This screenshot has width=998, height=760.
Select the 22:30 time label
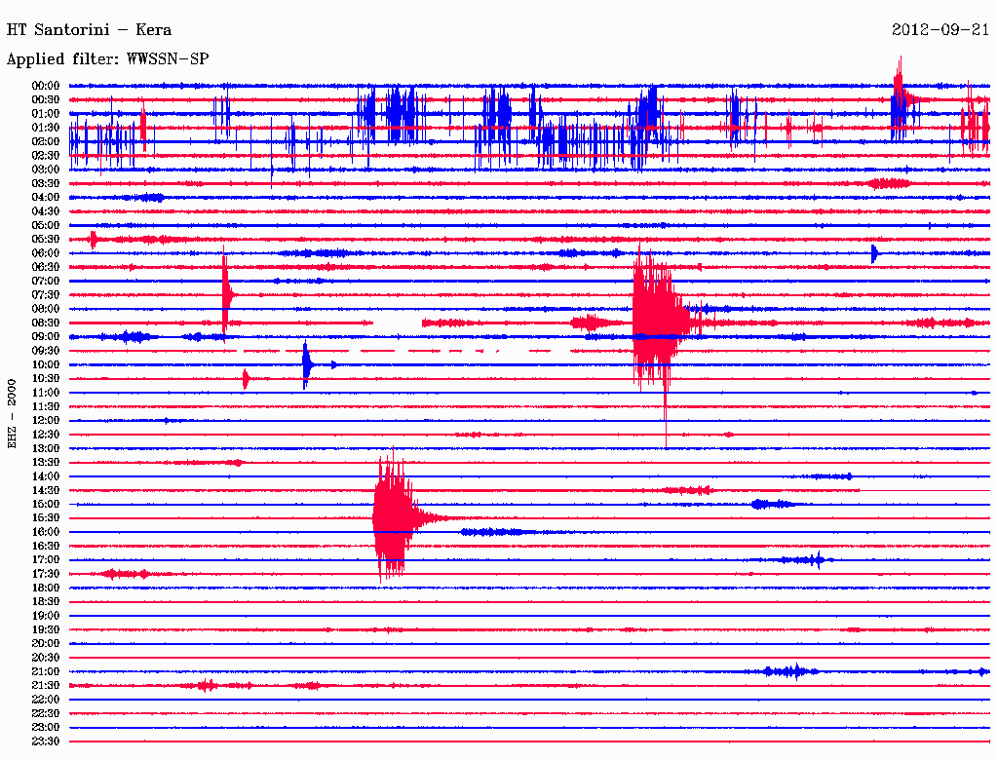point(46,713)
